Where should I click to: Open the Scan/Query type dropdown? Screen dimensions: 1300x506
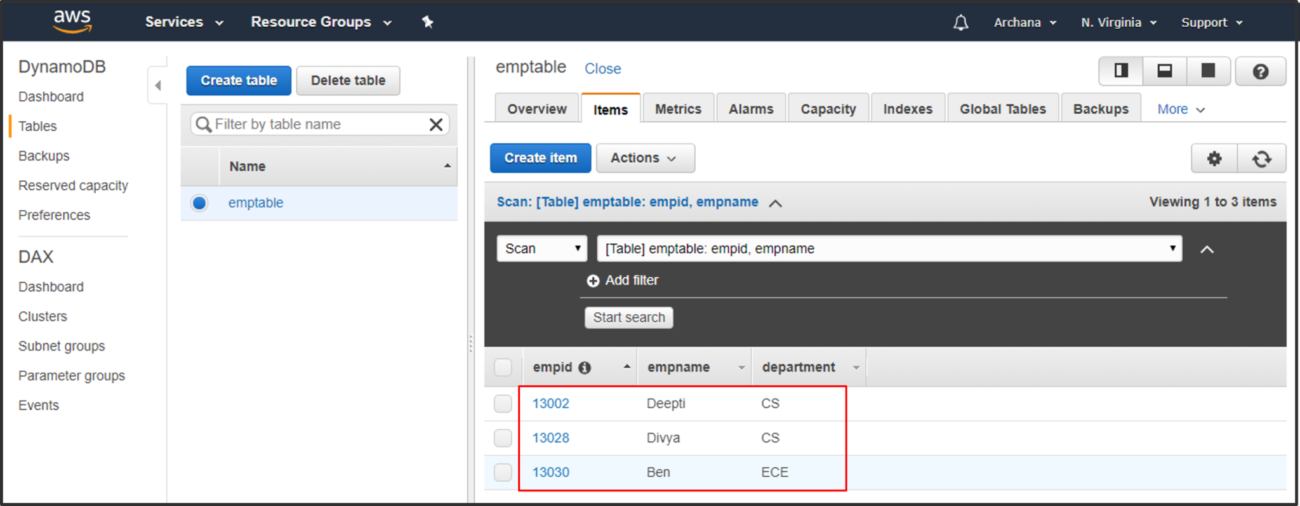542,249
